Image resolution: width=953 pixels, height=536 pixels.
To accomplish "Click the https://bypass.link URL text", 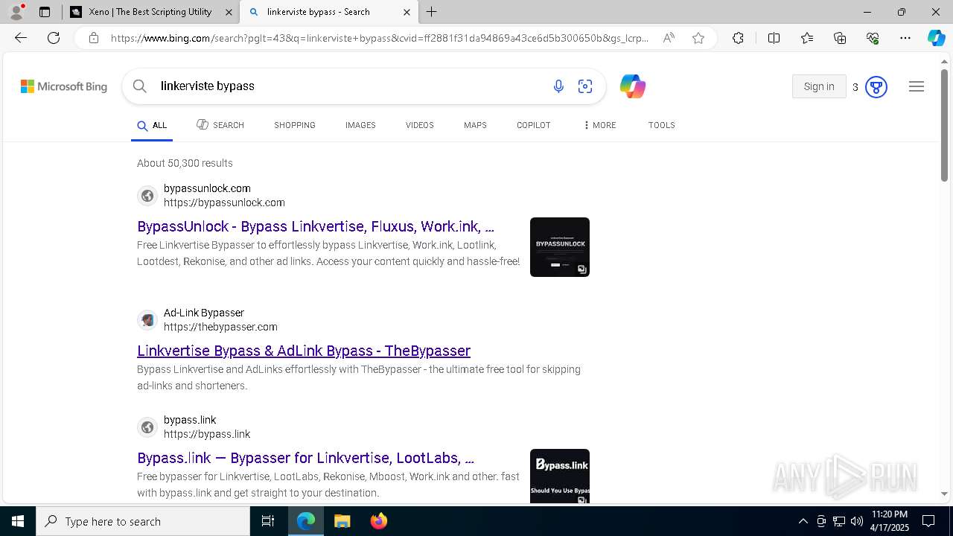I will point(207,434).
